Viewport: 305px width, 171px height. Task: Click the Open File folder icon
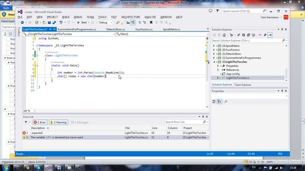[44, 22]
